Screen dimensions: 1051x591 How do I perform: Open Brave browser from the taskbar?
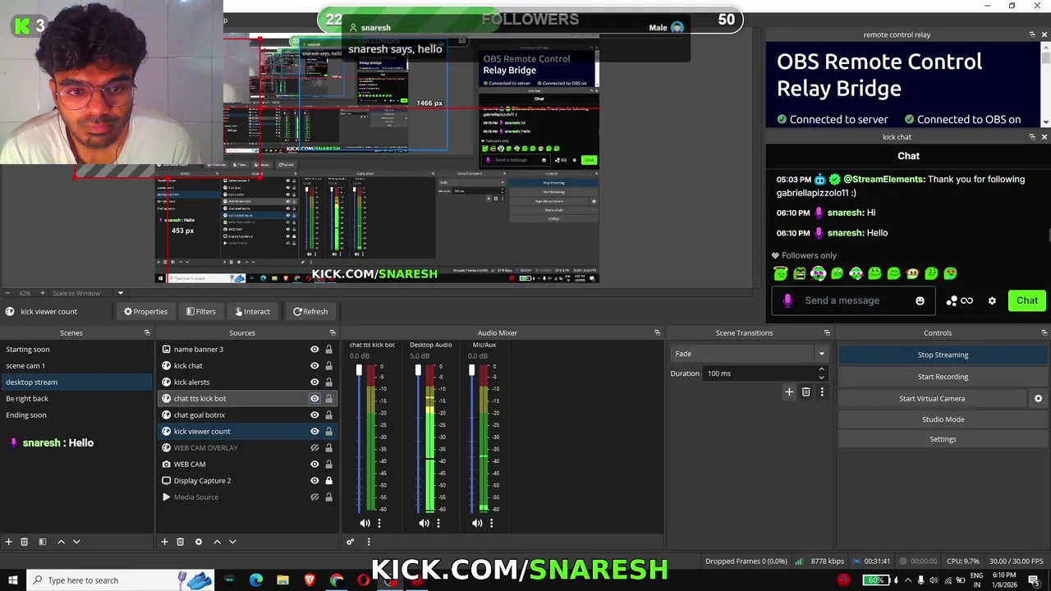[x=310, y=580]
